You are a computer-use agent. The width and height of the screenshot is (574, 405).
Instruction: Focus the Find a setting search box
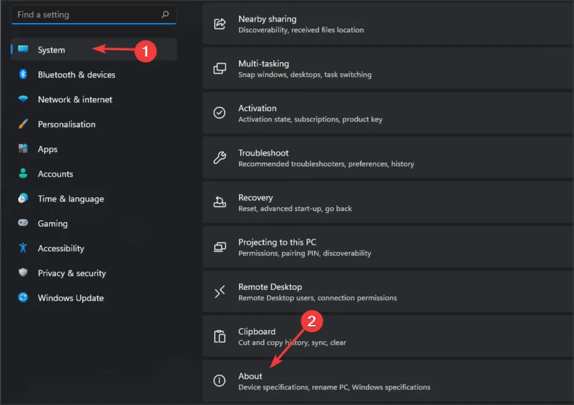(87, 14)
